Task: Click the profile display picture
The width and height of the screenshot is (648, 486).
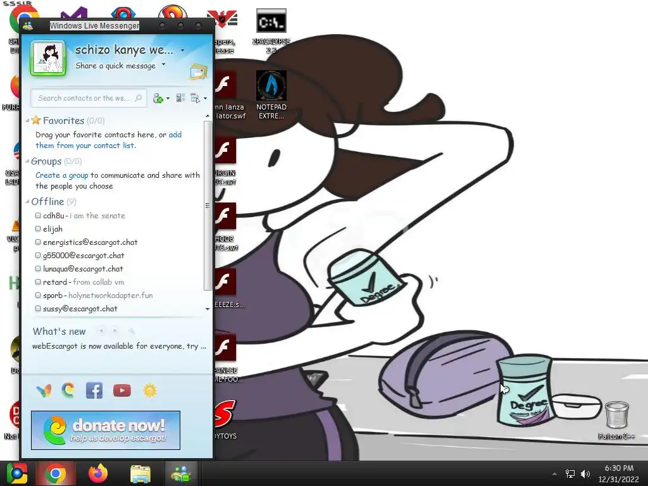Action: pyautogui.click(x=48, y=58)
